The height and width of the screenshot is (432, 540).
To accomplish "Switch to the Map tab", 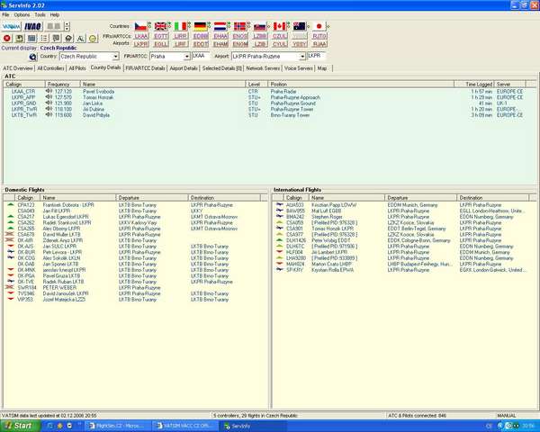I will coord(322,68).
